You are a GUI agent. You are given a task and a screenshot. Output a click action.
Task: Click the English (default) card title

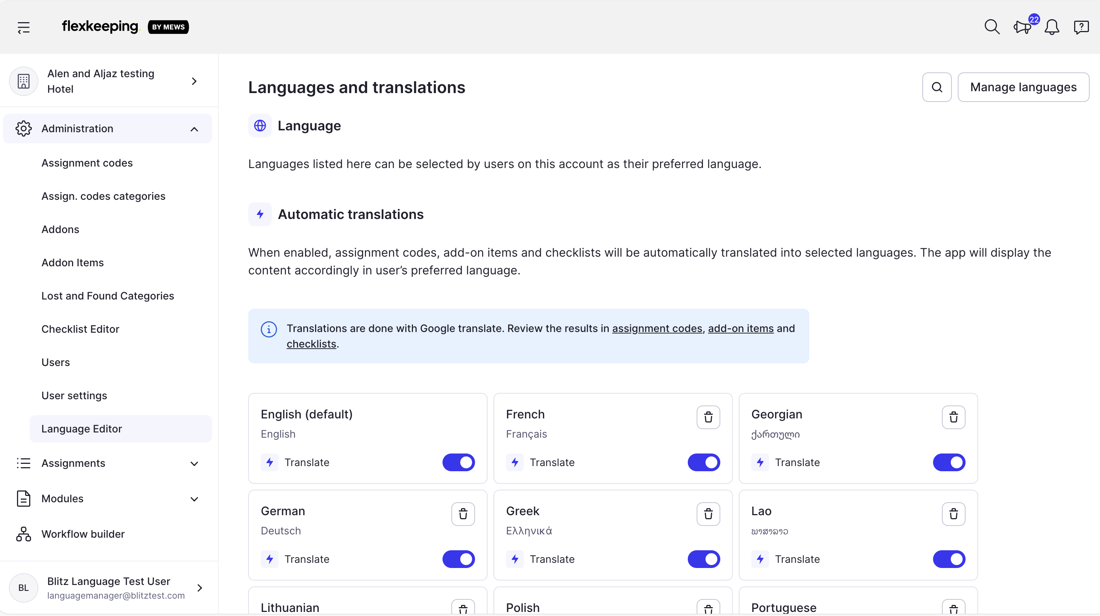(x=307, y=414)
